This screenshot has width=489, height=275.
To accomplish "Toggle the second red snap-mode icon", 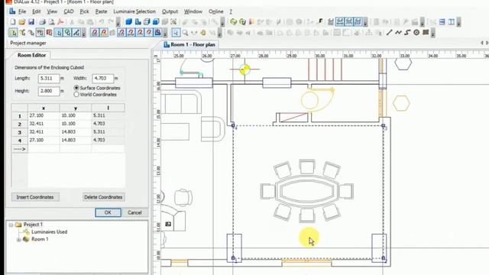I will tap(104, 32).
